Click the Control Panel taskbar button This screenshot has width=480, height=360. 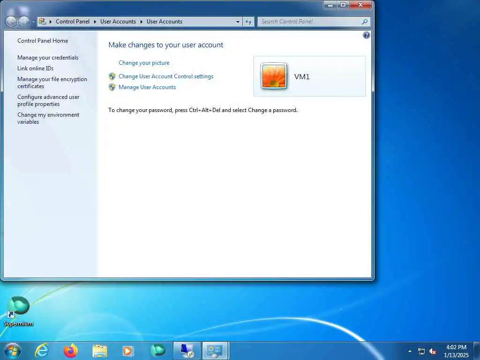coord(216,351)
